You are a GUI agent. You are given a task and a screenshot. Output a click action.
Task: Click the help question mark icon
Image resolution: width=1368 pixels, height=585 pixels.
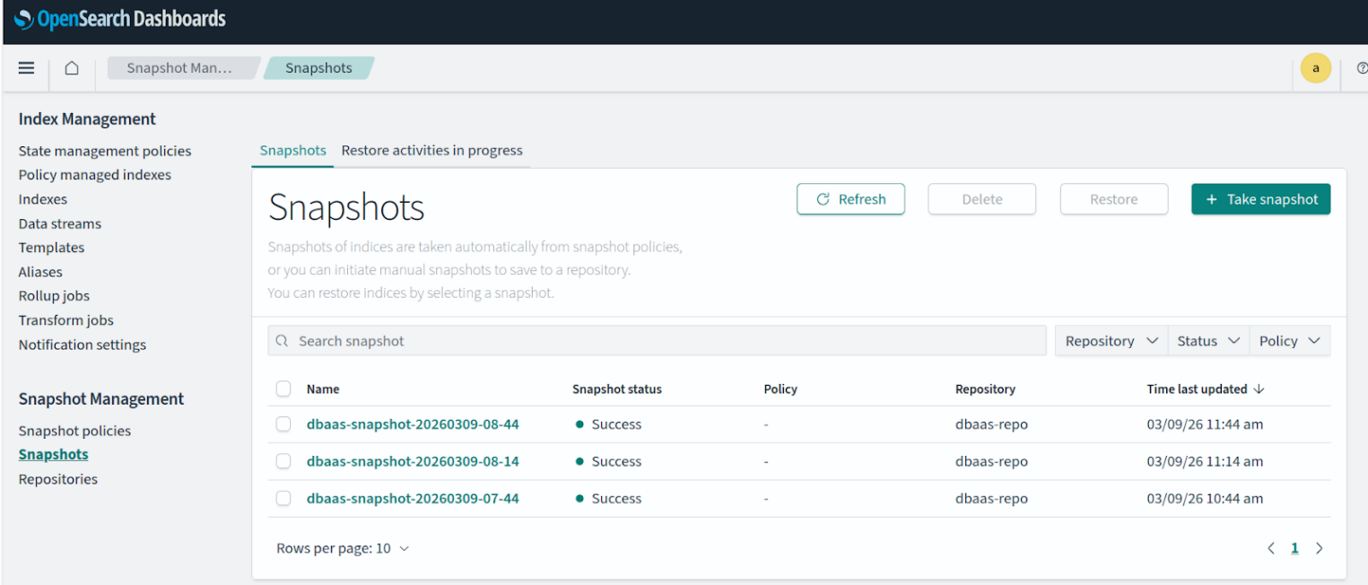click(1362, 67)
